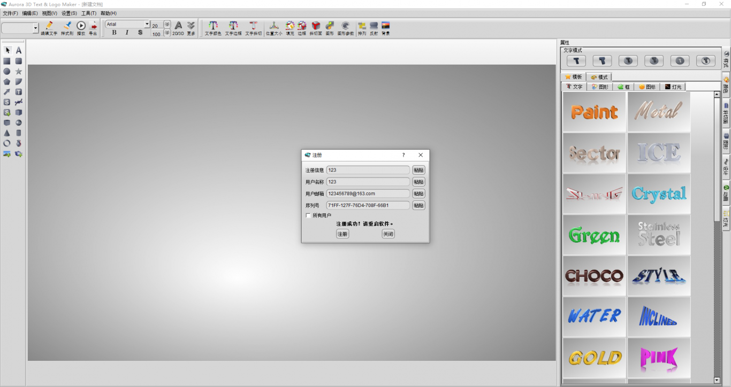This screenshot has width=731, height=387.
Task: Expand the empty style combo box at far left
Action: tap(36, 28)
